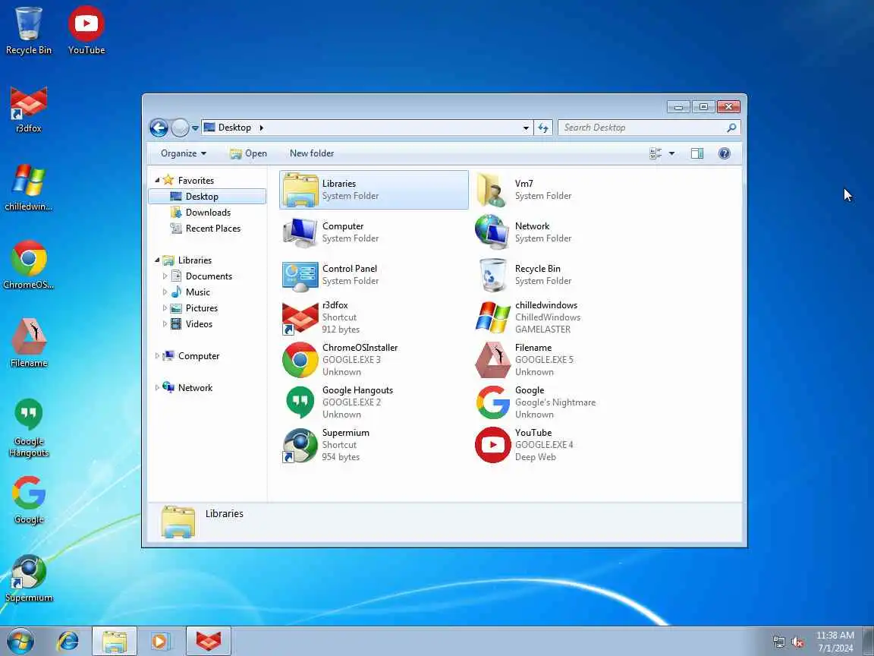Expand the Pictures library node
Image resolution: width=874 pixels, height=656 pixels.
point(165,308)
